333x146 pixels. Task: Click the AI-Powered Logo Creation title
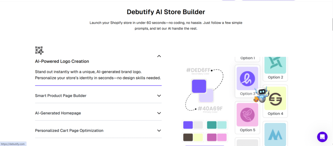point(62,61)
